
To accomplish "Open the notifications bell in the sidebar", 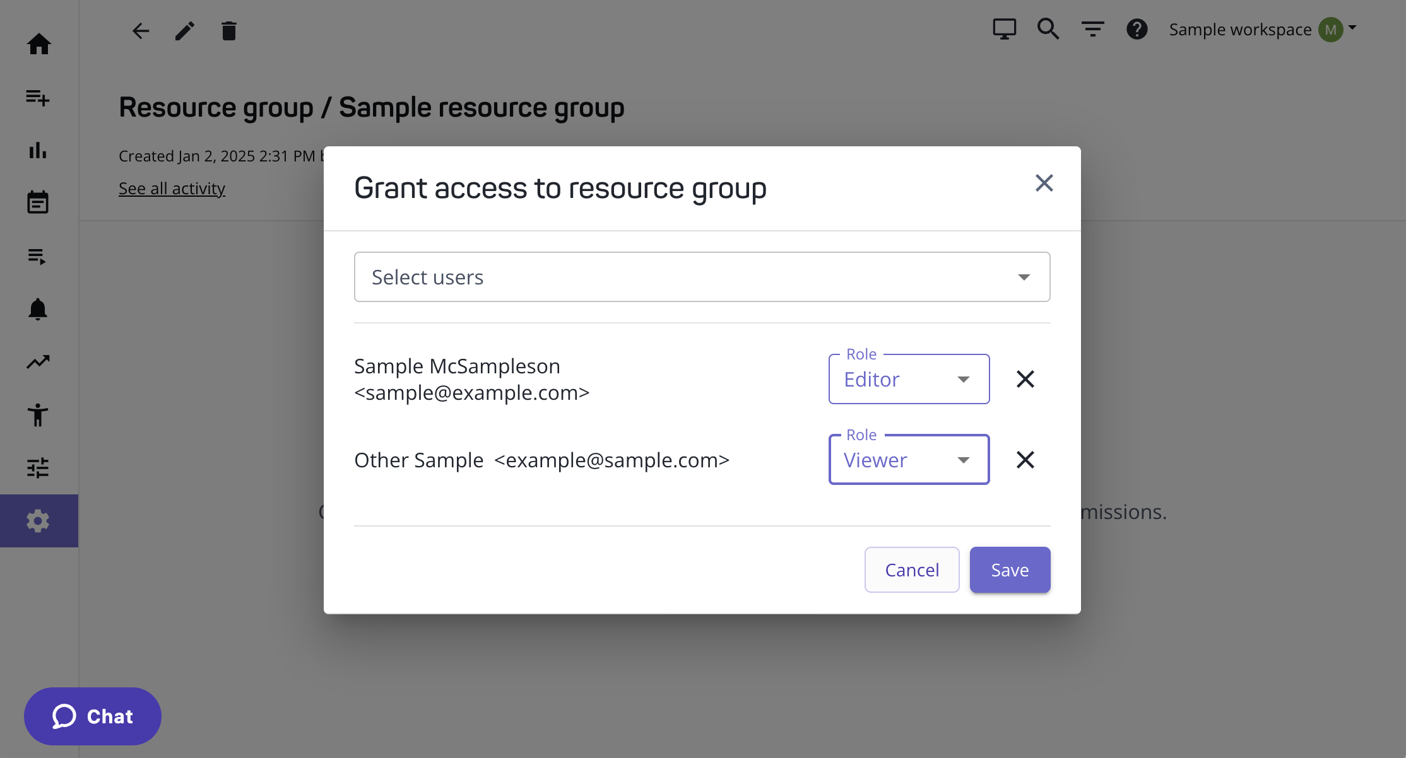I will 38,309.
